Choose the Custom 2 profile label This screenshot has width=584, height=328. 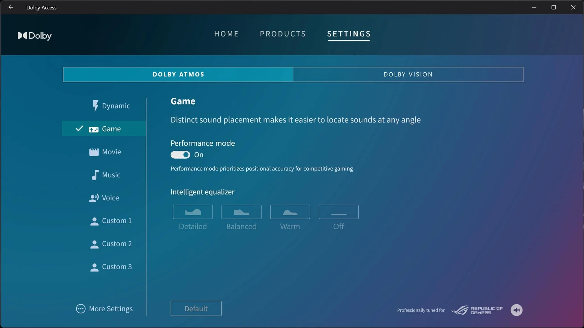coord(117,244)
